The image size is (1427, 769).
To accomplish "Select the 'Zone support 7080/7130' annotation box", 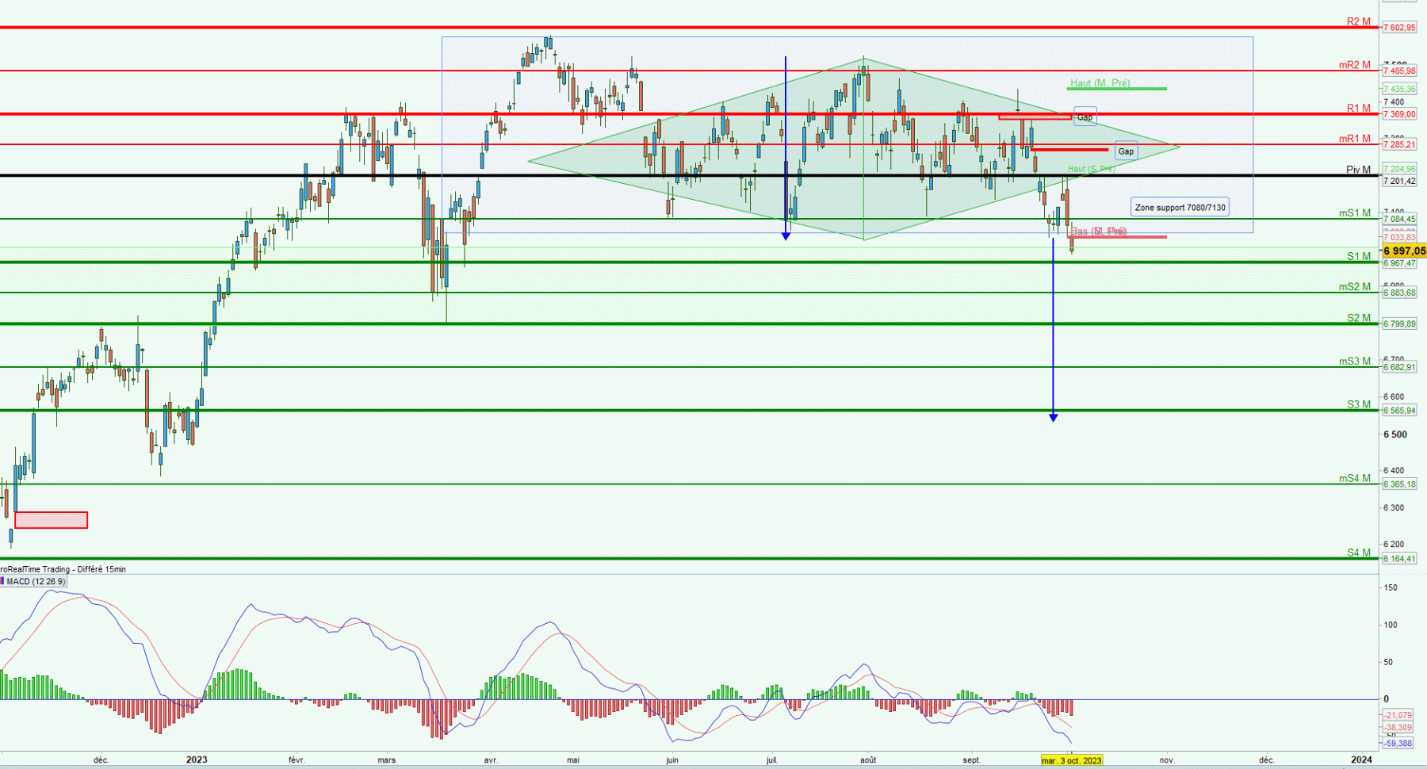I will pos(1180,208).
